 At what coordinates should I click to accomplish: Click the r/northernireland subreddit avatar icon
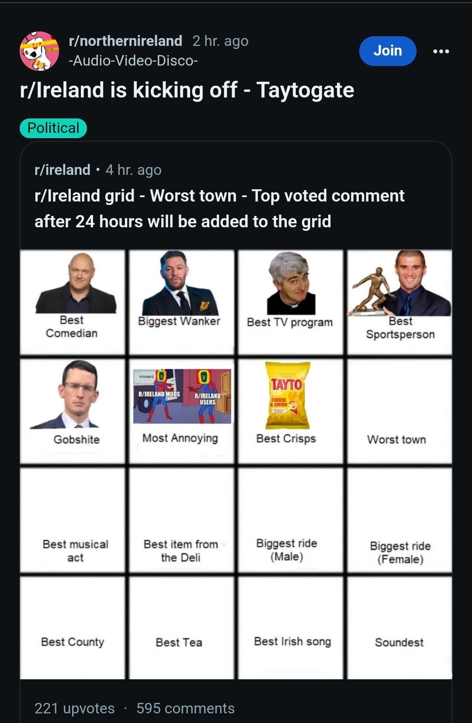pos(39,51)
